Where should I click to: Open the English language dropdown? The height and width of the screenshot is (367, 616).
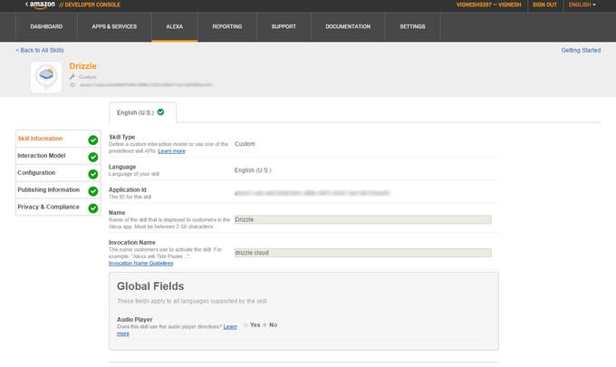[x=582, y=5]
